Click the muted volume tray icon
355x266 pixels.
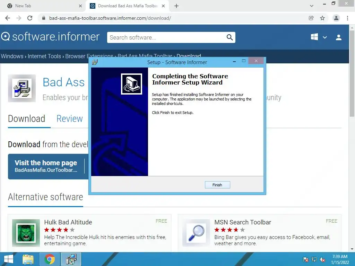pyautogui.click(x=322, y=259)
